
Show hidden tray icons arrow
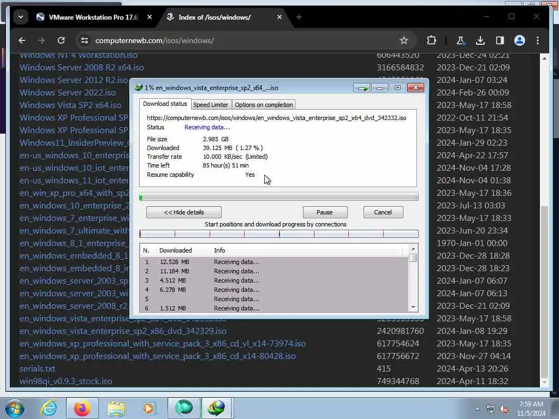[477, 409]
